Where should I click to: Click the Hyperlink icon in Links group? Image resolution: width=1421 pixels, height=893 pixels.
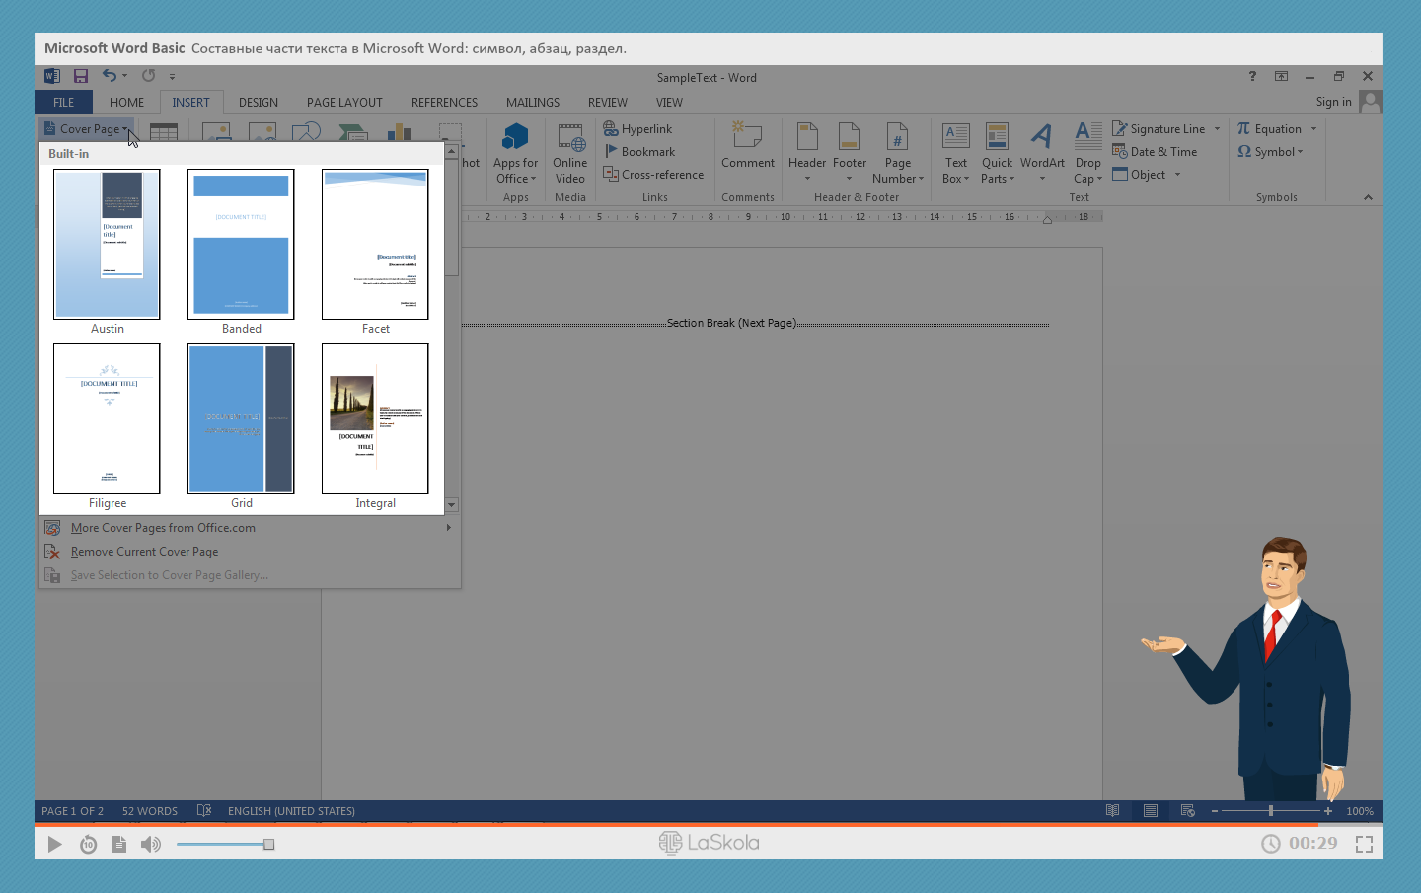click(x=611, y=129)
